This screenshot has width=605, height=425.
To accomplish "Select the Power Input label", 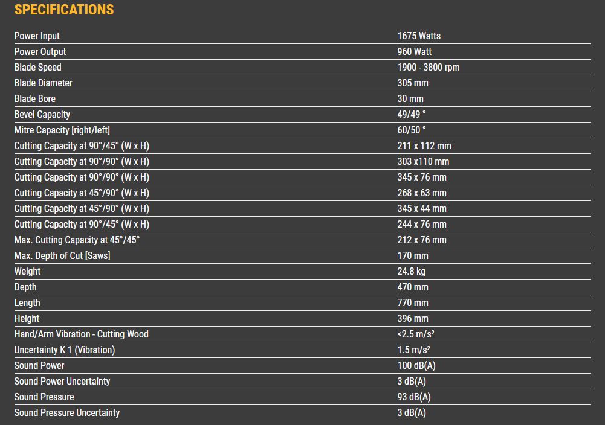I will click(x=37, y=36).
